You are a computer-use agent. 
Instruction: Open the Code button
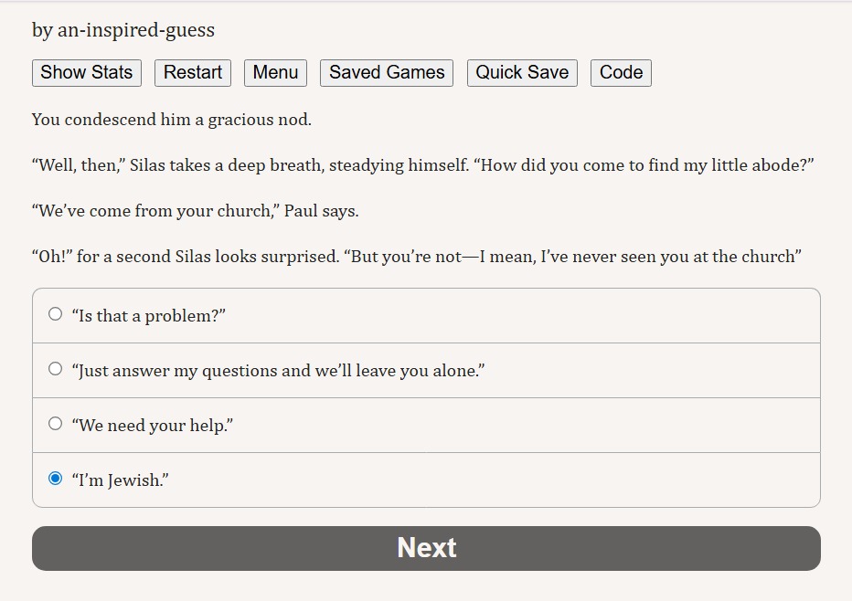621,73
